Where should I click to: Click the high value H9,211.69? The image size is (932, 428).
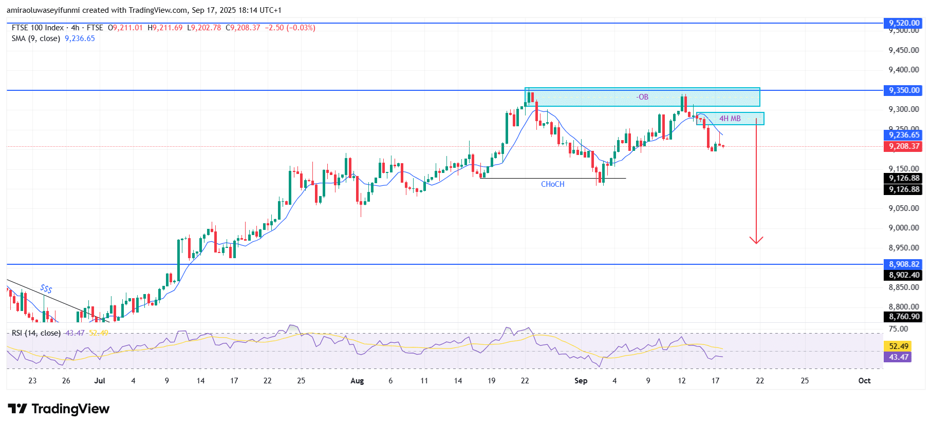(x=165, y=28)
